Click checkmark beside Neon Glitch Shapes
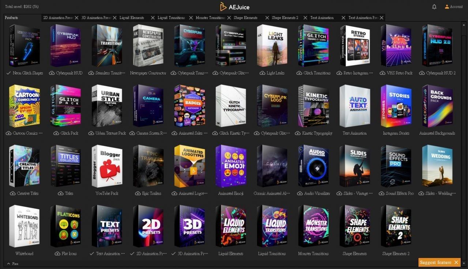This screenshot has height=269, width=468. (x=8, y=73)
